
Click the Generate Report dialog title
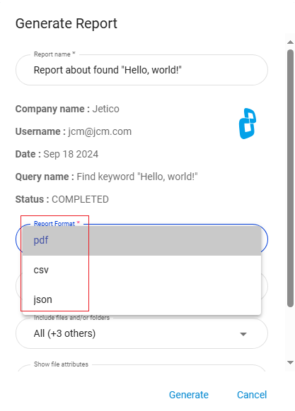(x=66, y=23)
